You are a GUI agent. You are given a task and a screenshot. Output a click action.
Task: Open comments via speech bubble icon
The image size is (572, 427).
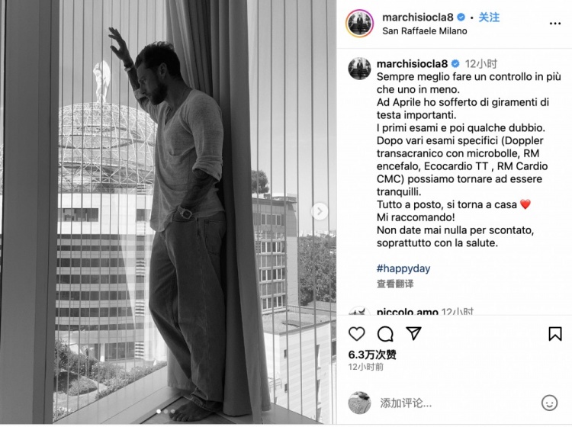point(385,334)
